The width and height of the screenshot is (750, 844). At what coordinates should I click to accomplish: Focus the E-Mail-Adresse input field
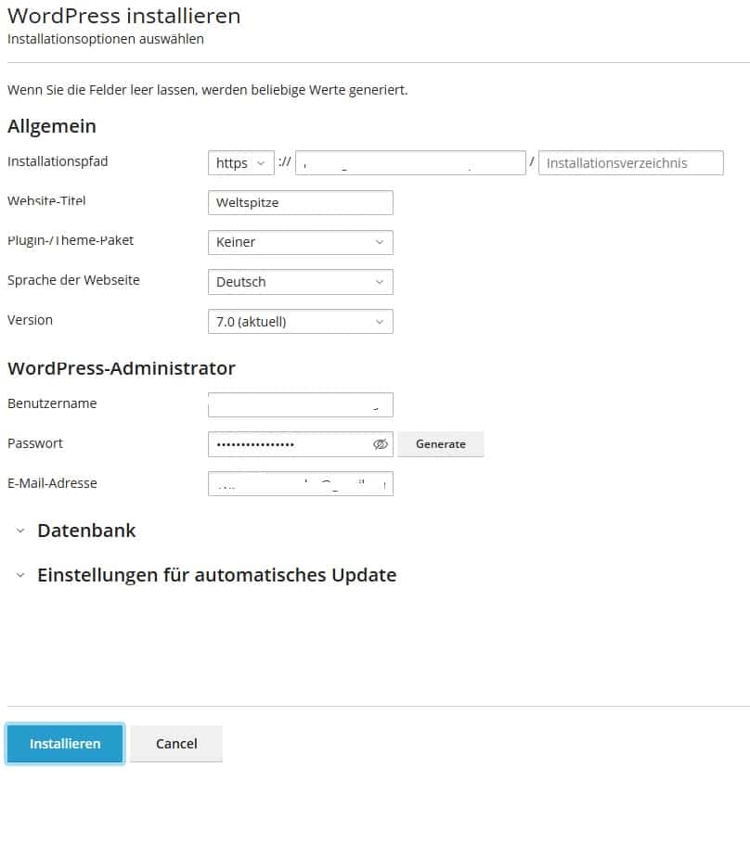click(x=301, y=483)
